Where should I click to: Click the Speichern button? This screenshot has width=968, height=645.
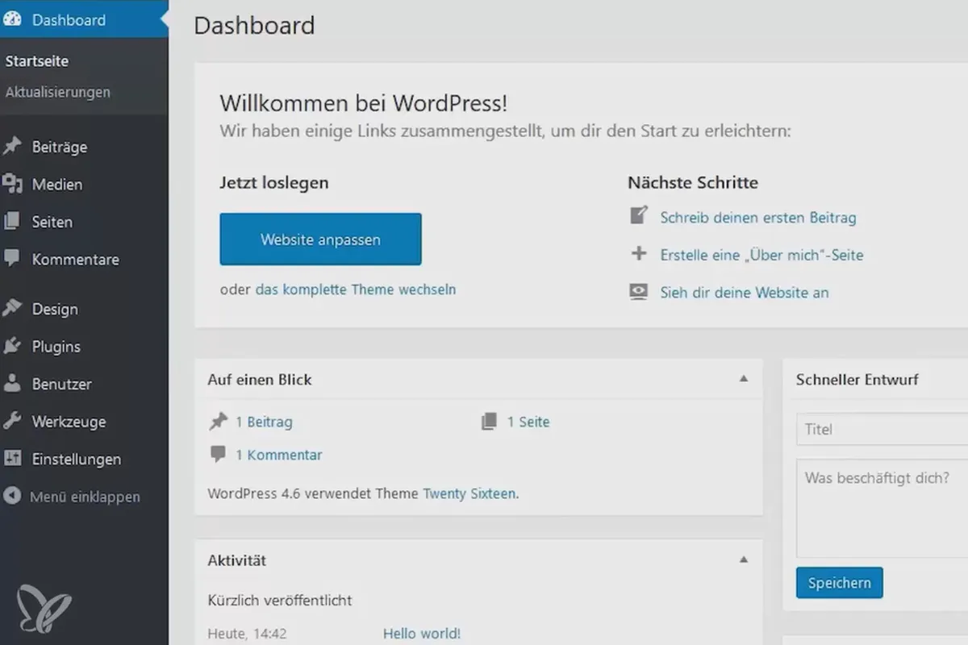click(839, 583)
